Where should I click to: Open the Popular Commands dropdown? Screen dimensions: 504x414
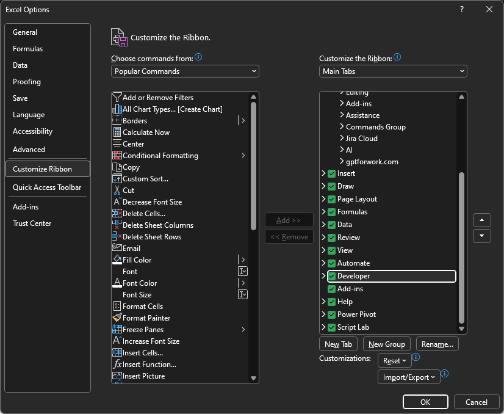pyautogui.click(x=185, y=71)
